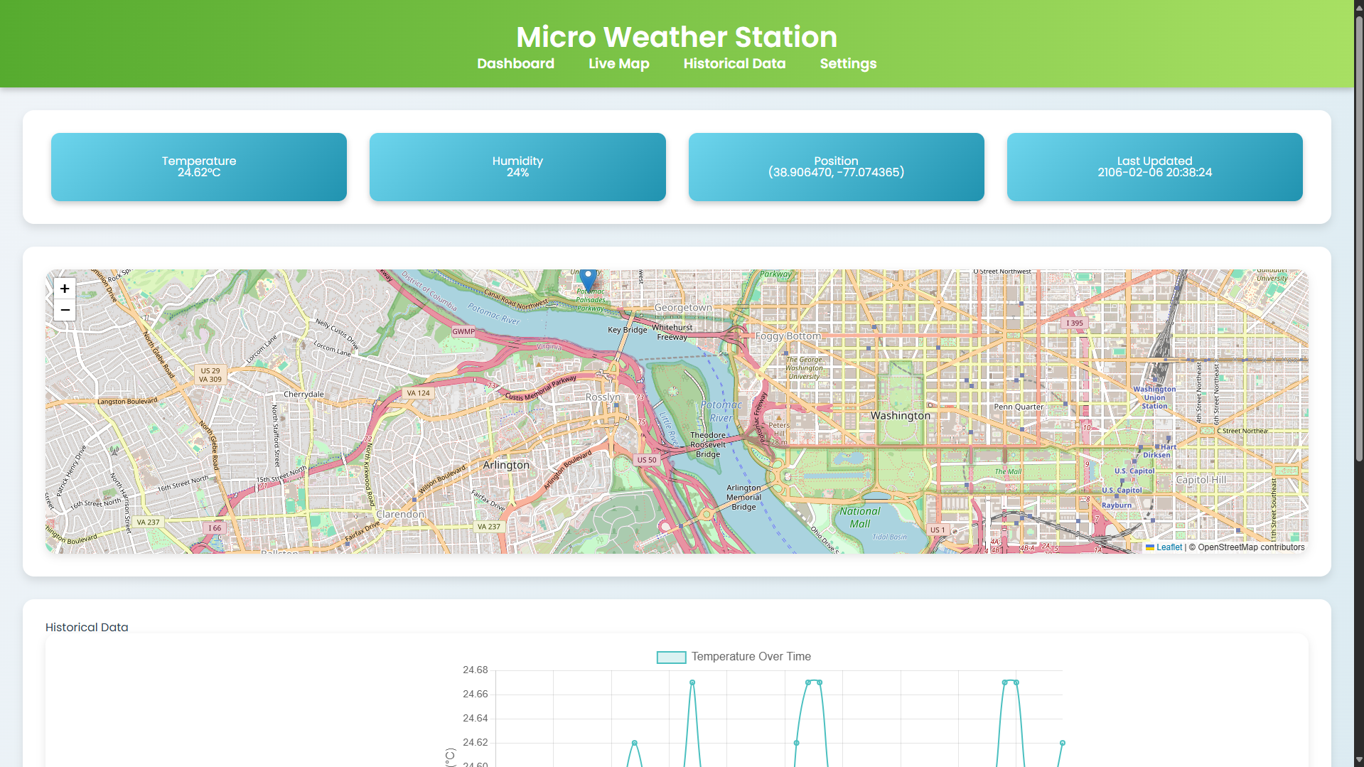
Task: Toggle the Temperature Over Time legend swatch
Action: tap(671, 658)
